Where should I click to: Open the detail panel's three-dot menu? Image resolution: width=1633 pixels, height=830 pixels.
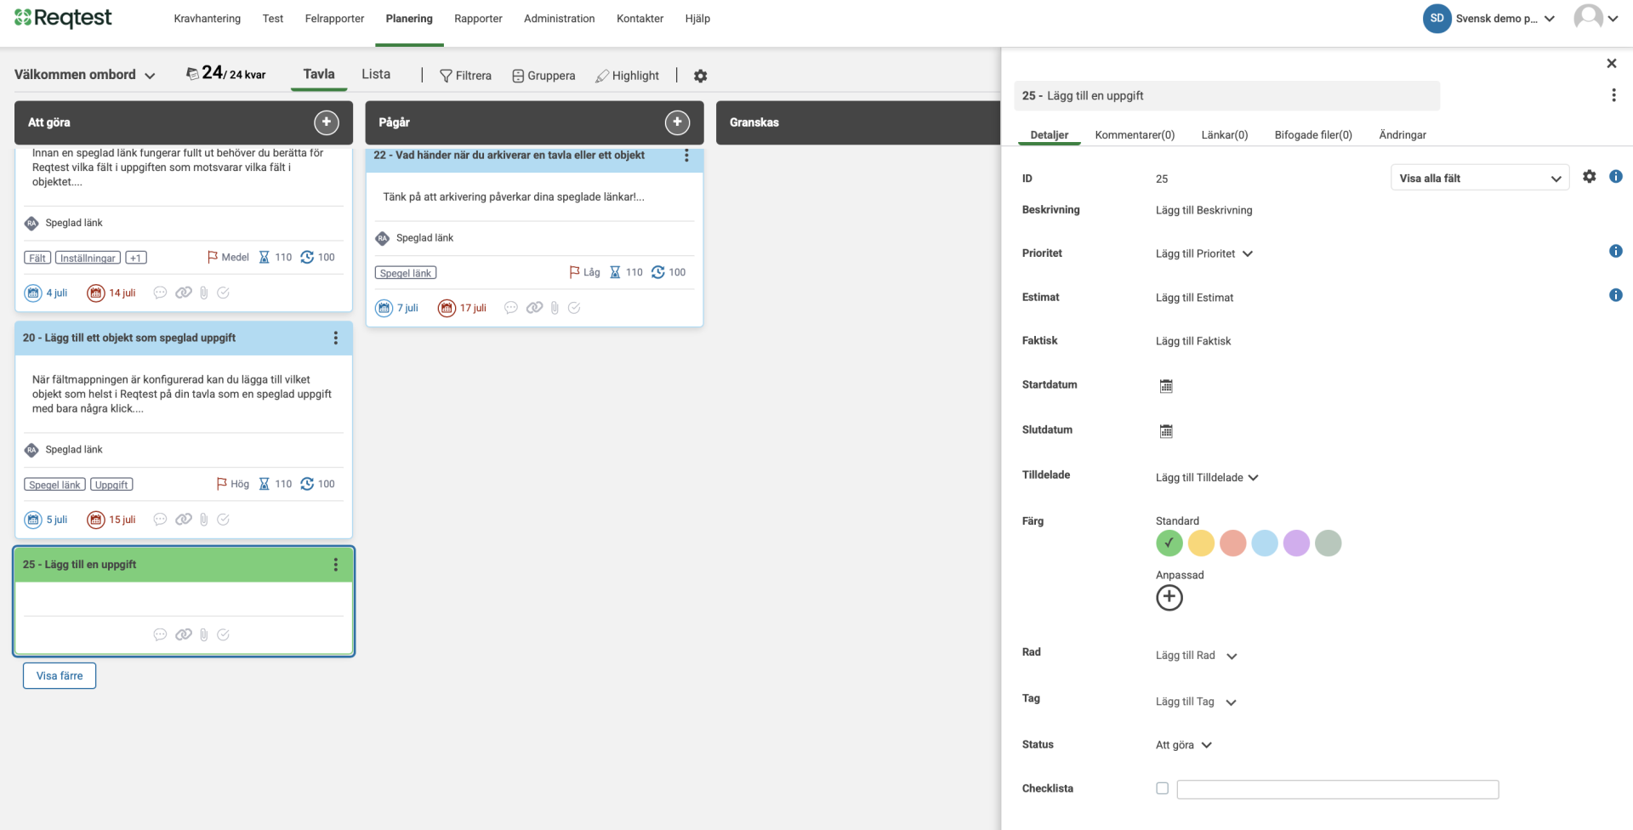[1613, 95]
